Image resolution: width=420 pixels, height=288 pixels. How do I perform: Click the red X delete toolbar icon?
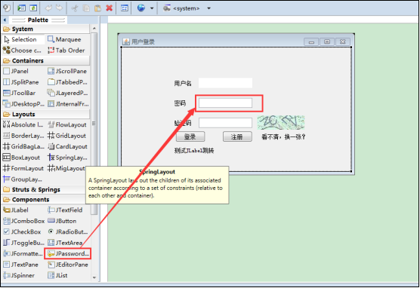(x=109, y=8)
